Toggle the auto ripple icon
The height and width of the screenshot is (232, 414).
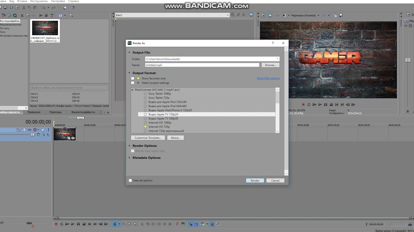pos(202,224)
